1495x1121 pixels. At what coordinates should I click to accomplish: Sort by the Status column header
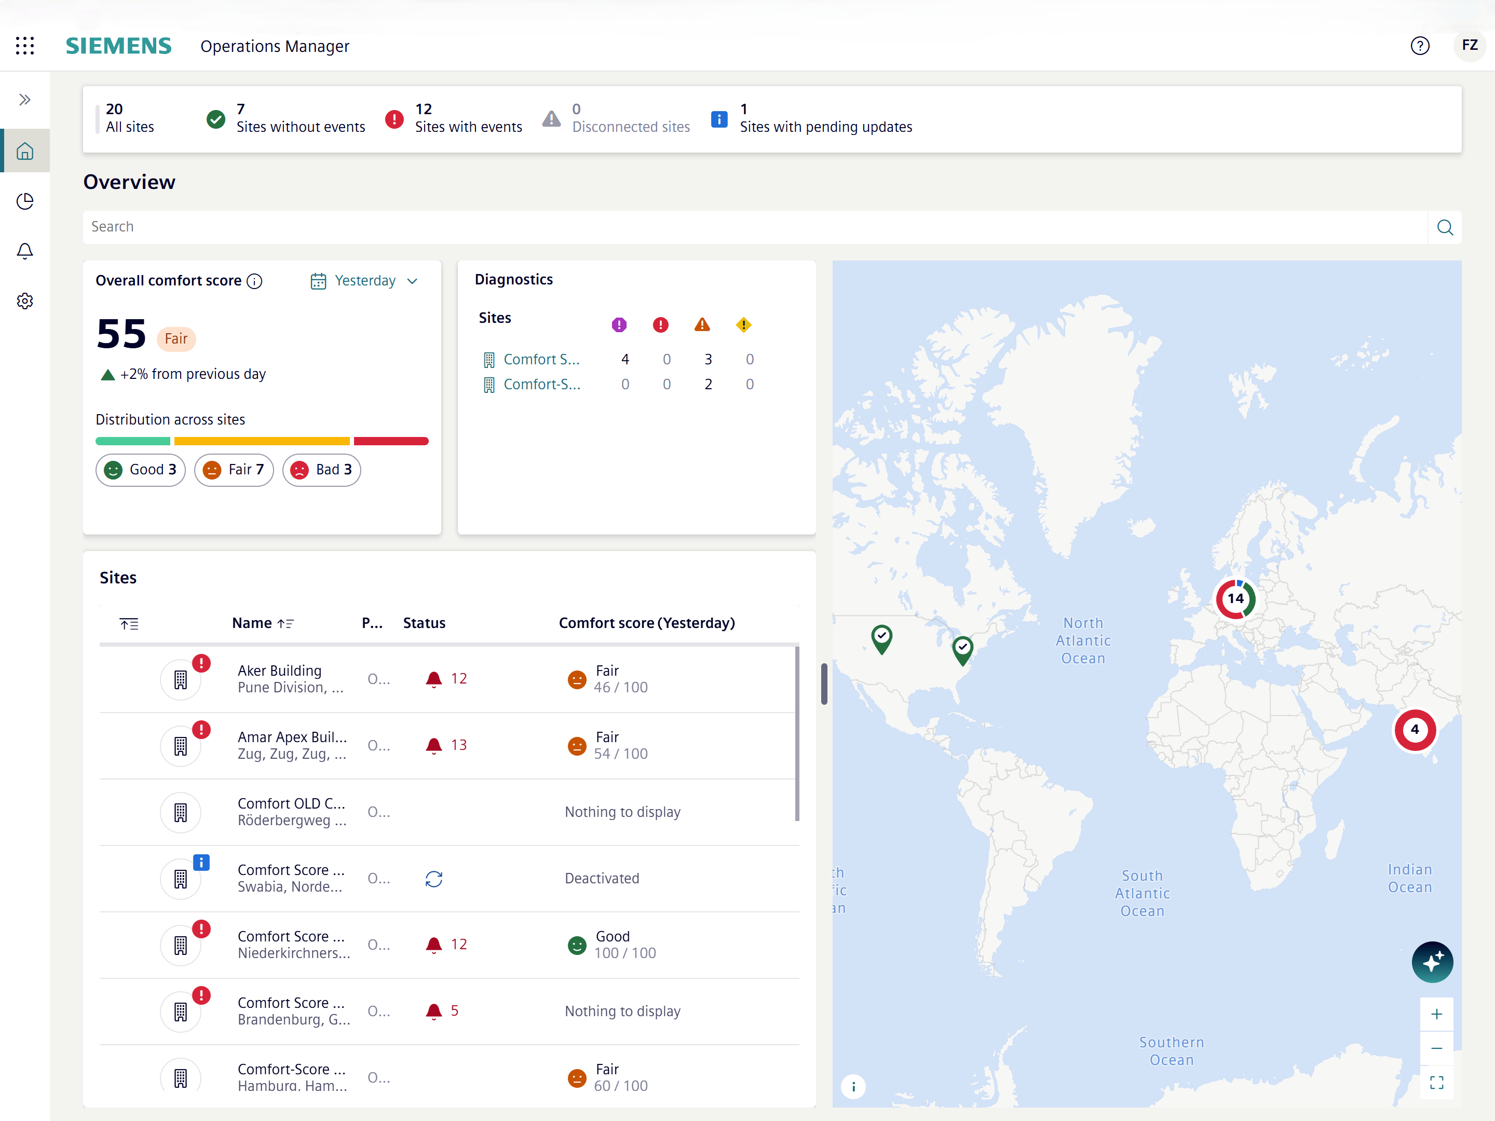(x=425, y=624)
